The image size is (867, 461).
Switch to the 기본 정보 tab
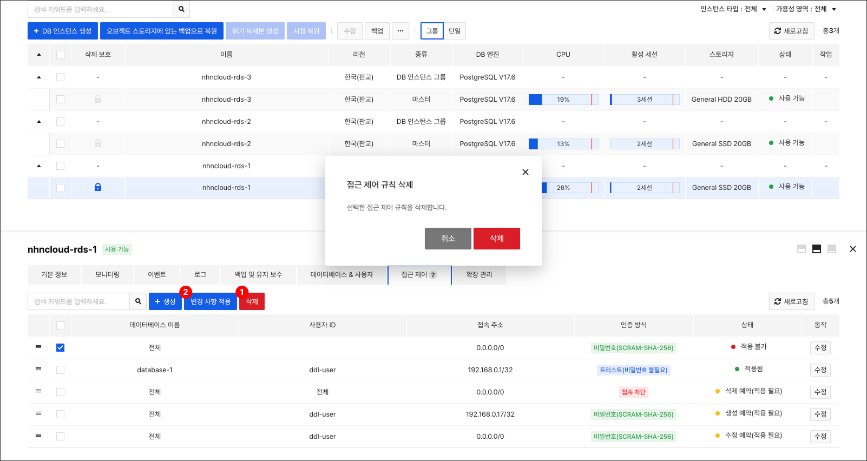pyautogui.click(x=54, y=275)
